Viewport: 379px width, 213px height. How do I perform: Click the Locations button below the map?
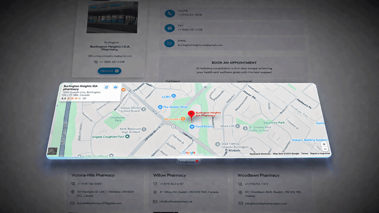click(x=189, y=162)
